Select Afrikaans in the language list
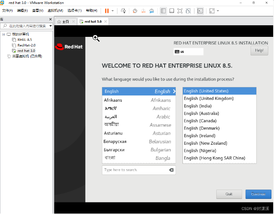 [x=139, y=100]
